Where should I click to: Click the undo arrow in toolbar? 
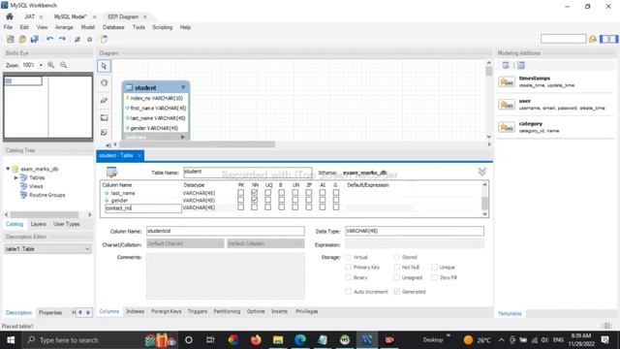coord(49,39)
